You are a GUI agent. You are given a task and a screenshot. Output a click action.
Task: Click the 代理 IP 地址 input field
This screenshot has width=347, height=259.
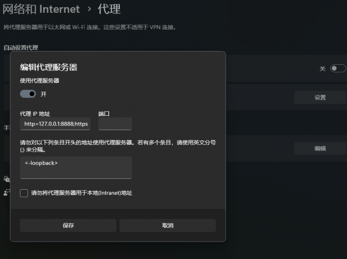(x=55, y=124)
